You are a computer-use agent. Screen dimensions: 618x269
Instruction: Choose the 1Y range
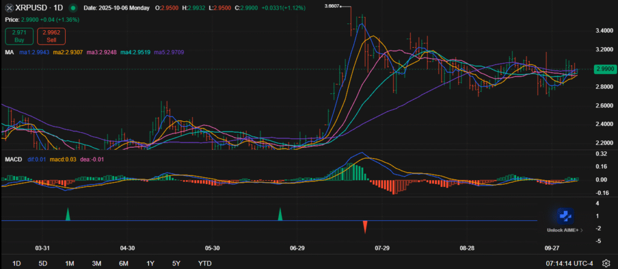(x=150, y=263)
